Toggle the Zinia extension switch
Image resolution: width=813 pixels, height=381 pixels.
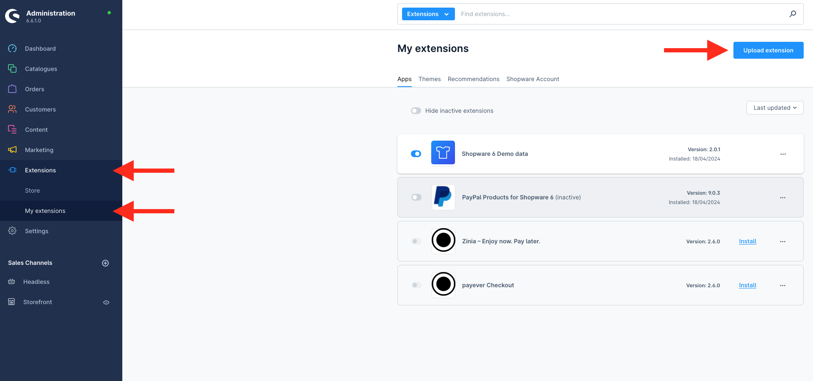416,241
